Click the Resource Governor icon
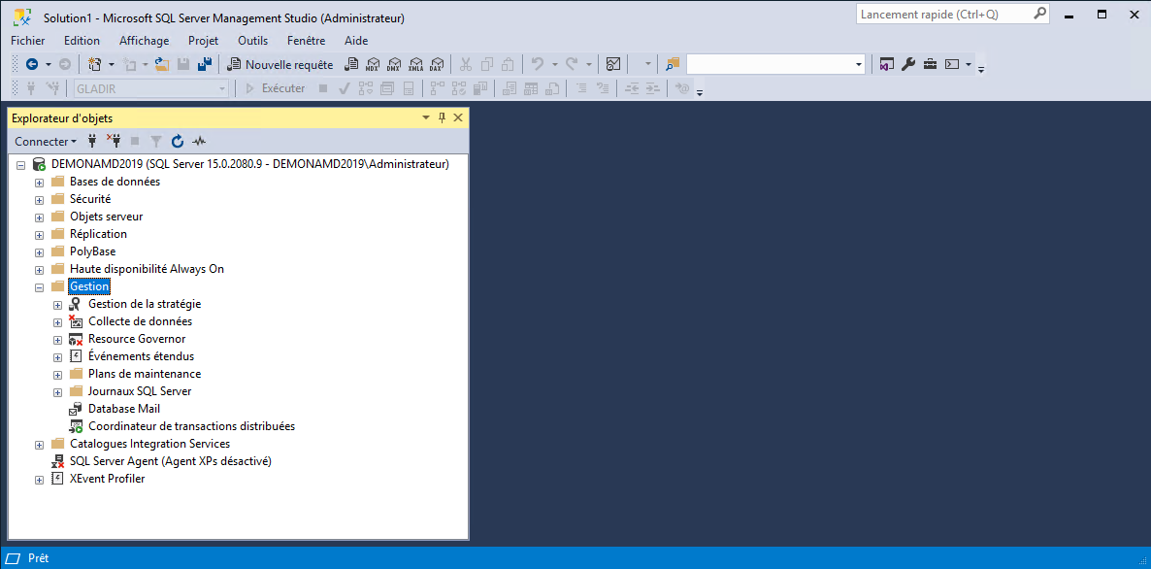1151x569 pixels. (76, 339)
